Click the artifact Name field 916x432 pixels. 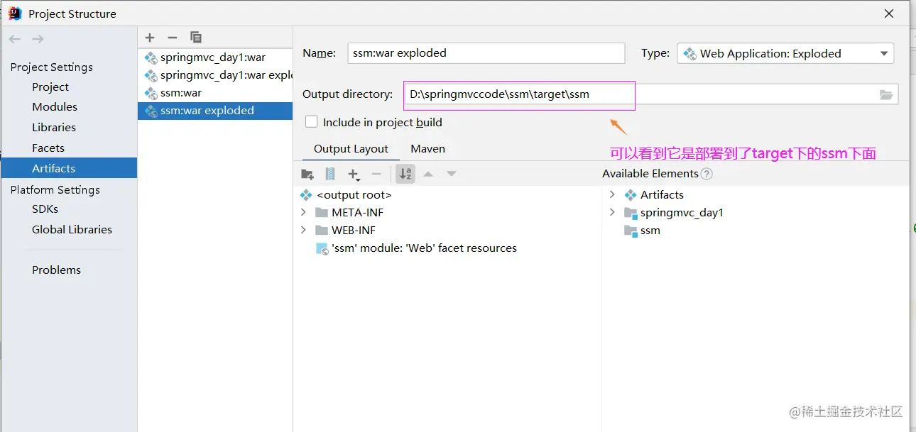[x=486, y=53]
